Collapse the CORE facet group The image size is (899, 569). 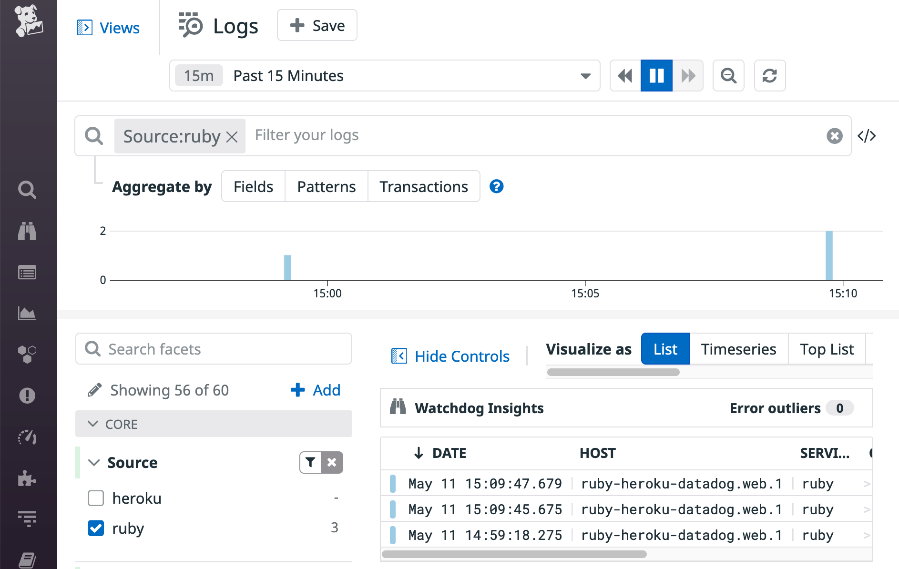point(93,424)
